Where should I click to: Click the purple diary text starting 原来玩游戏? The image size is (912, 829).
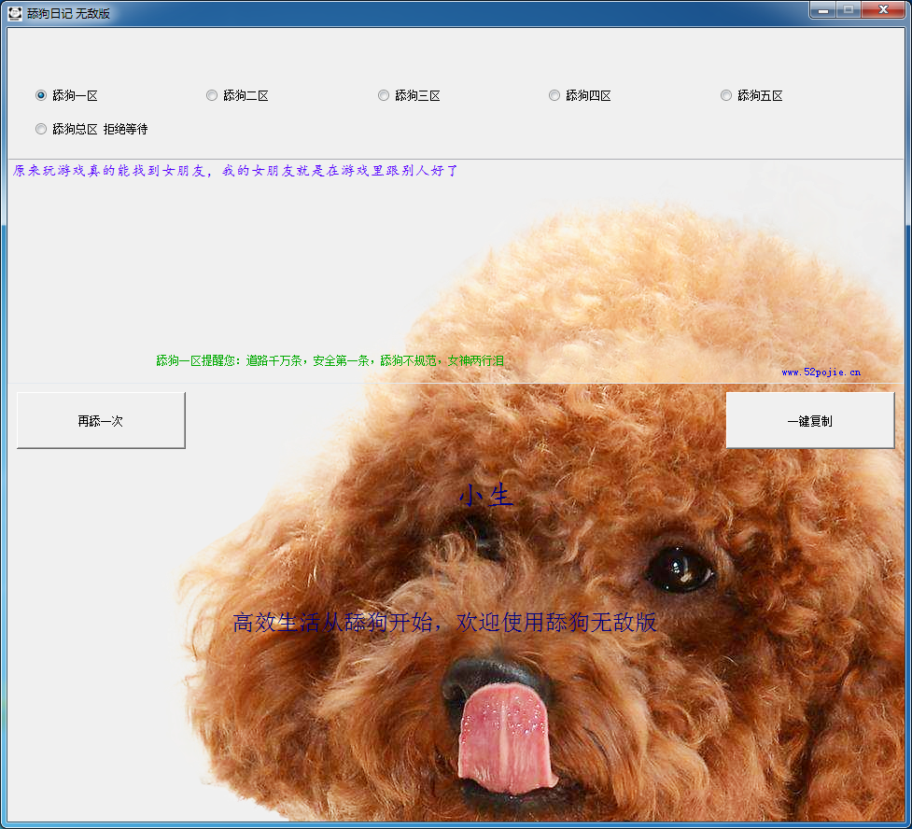click(235, 171)
